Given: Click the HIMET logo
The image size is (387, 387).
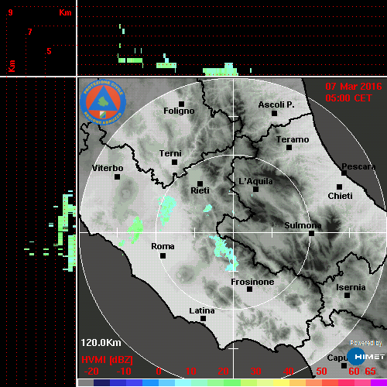Looking at the screenshot, I should click(366, 356).
